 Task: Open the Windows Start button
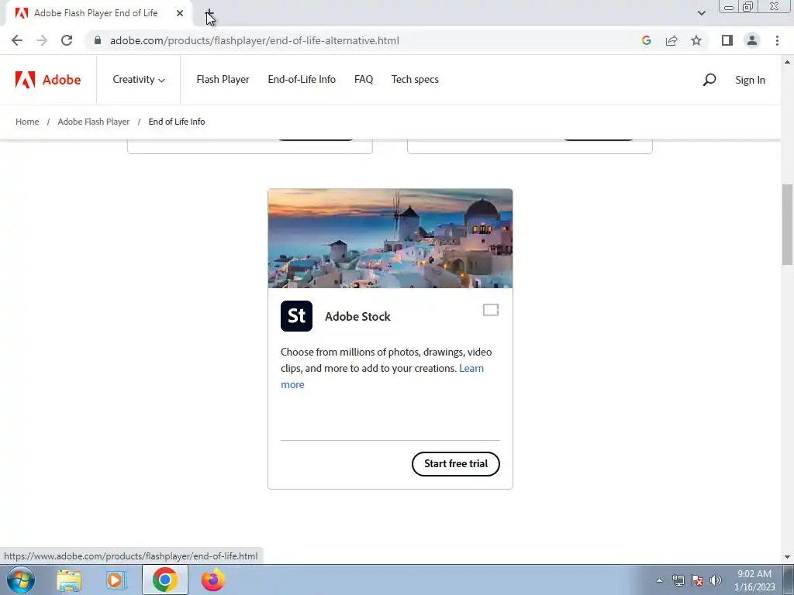[20, 580]
